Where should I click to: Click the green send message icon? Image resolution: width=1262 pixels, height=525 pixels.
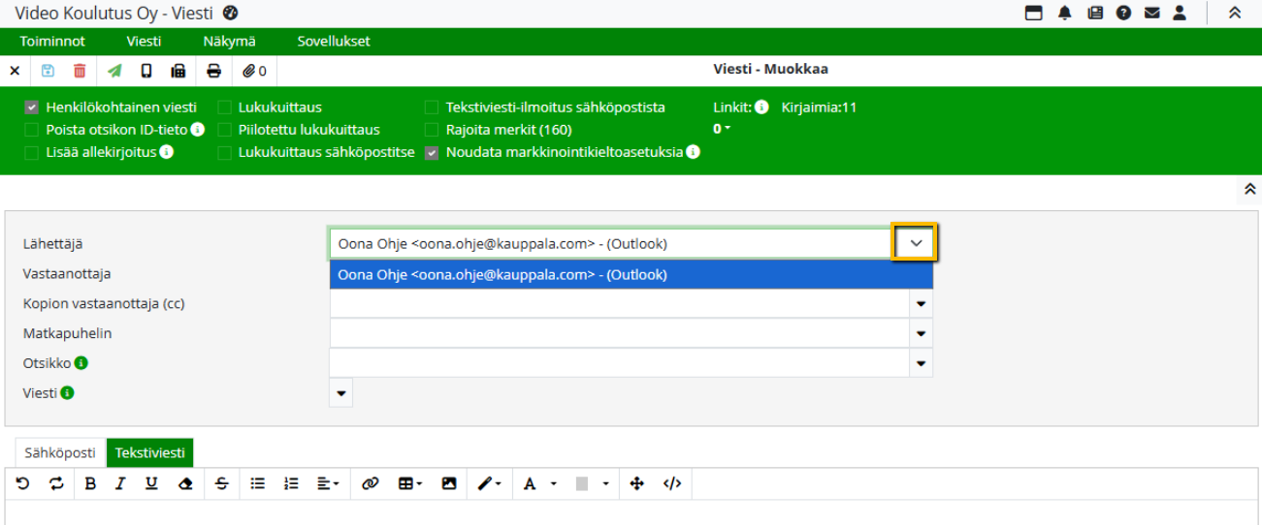[114, 71]
